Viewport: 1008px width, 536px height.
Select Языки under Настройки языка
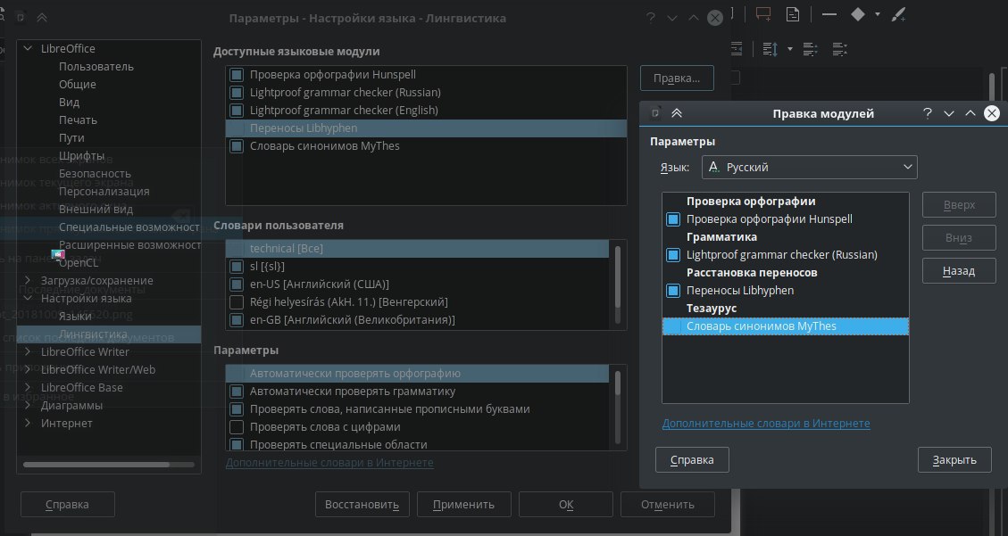[x=75, y=317]
